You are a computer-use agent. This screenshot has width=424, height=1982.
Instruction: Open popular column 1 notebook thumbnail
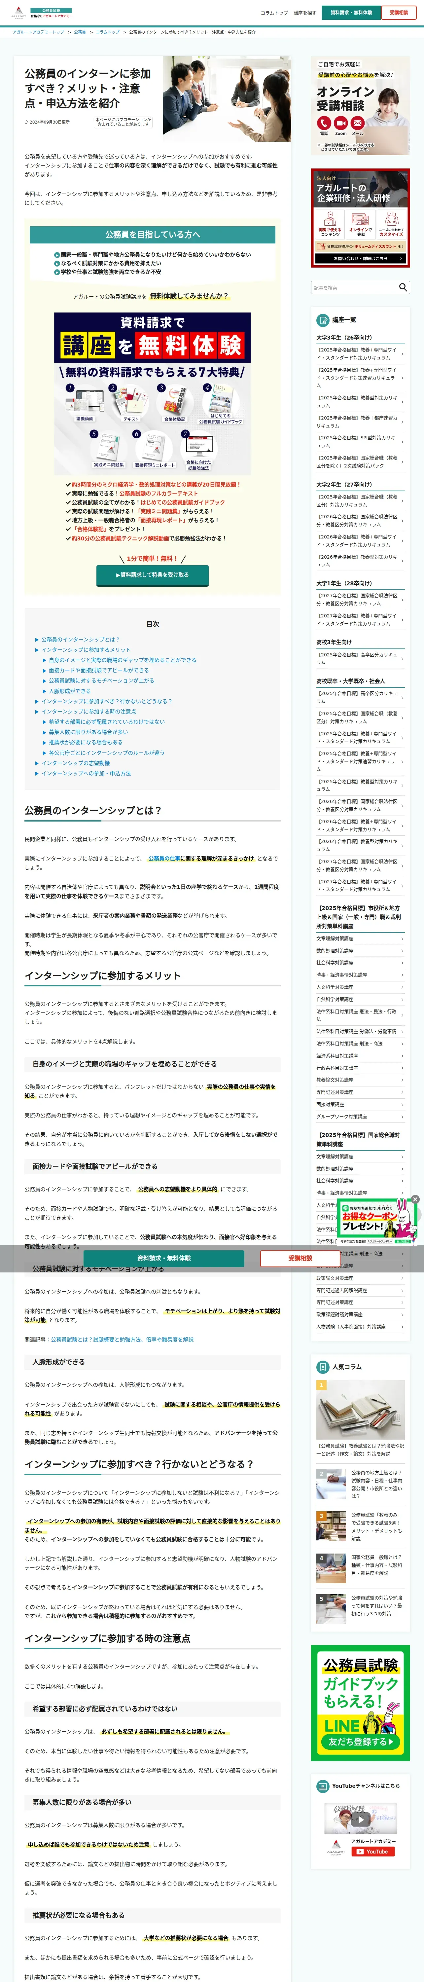pos(360,1410)
